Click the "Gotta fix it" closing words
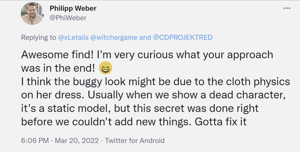 point(221,122)
